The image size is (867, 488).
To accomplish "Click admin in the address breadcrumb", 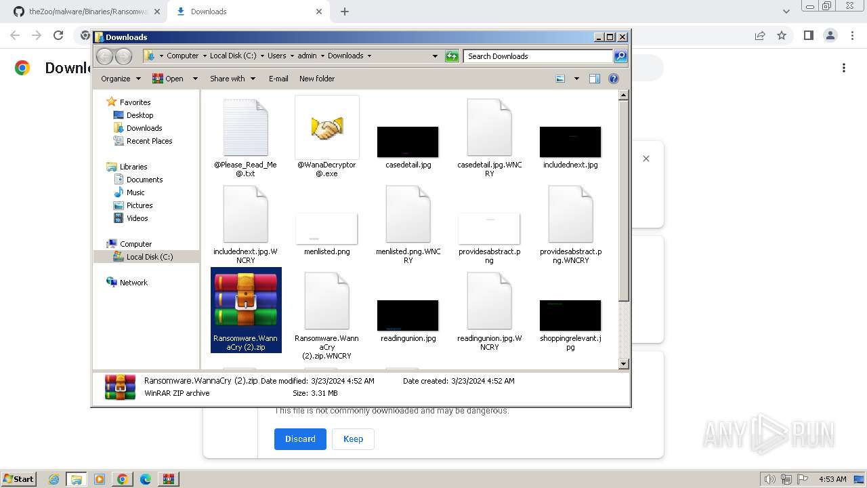I will [307, 56].
